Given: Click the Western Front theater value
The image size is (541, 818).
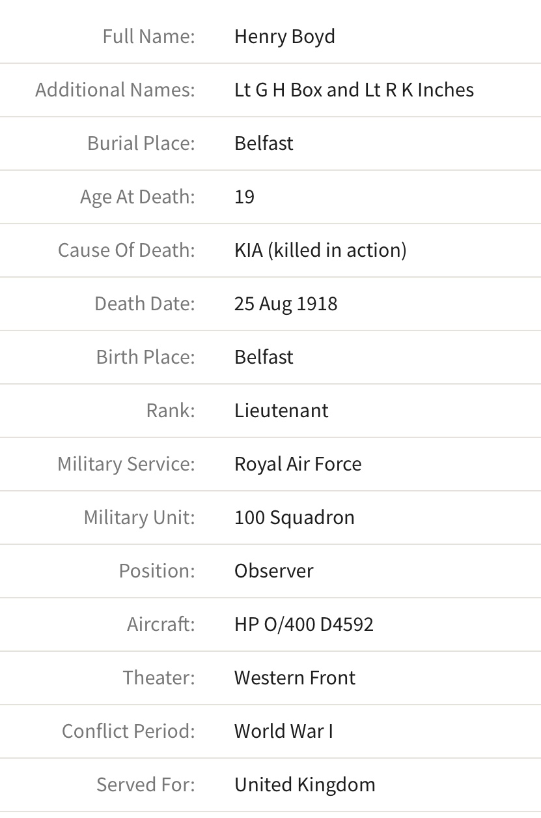Looking at the screenshot, I should (295, 678).
